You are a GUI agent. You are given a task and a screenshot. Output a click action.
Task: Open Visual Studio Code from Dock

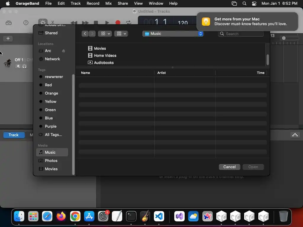point(159,216)
